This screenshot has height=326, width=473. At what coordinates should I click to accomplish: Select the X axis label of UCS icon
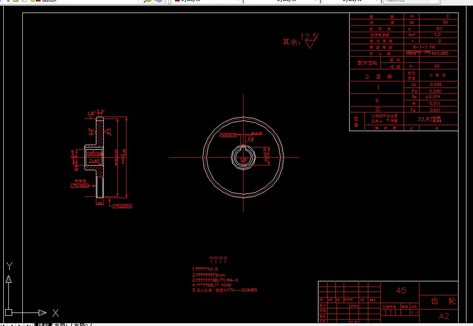[55, 313]
